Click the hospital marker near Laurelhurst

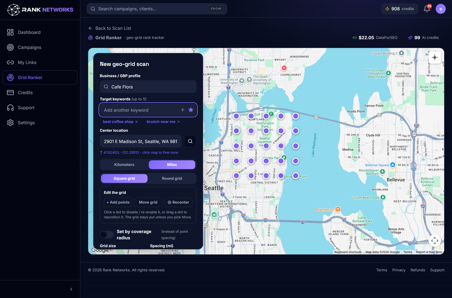coord(284,68)
